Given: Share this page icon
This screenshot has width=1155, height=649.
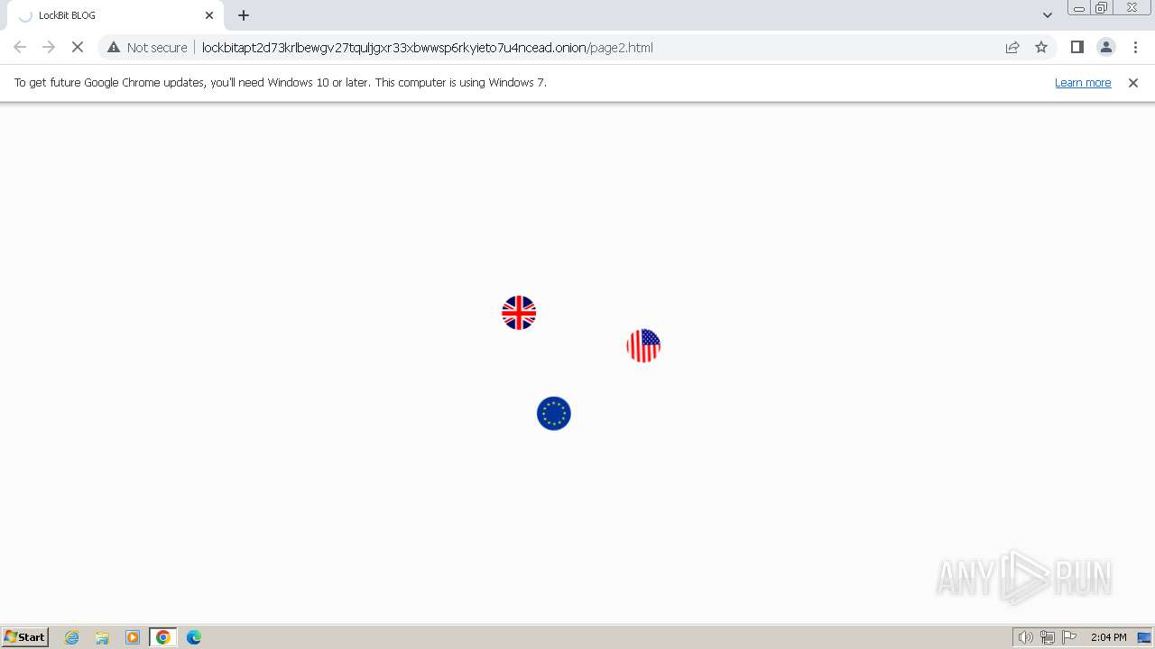Looking at the screenshot, I should tap(1012, 47).
